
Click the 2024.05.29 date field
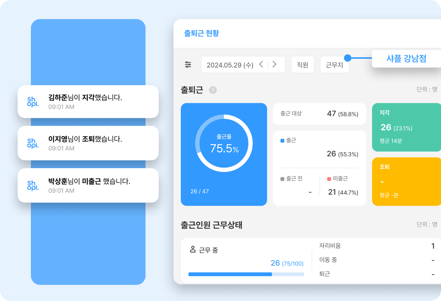coord(229,64)
